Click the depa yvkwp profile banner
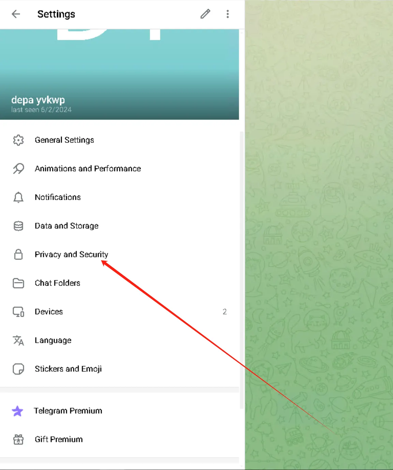 click(119, 74)
